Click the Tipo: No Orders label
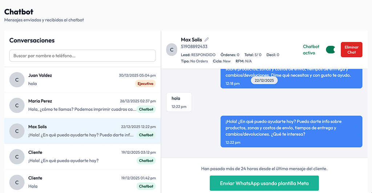This screenshot has height=193, width=372. 194,61
